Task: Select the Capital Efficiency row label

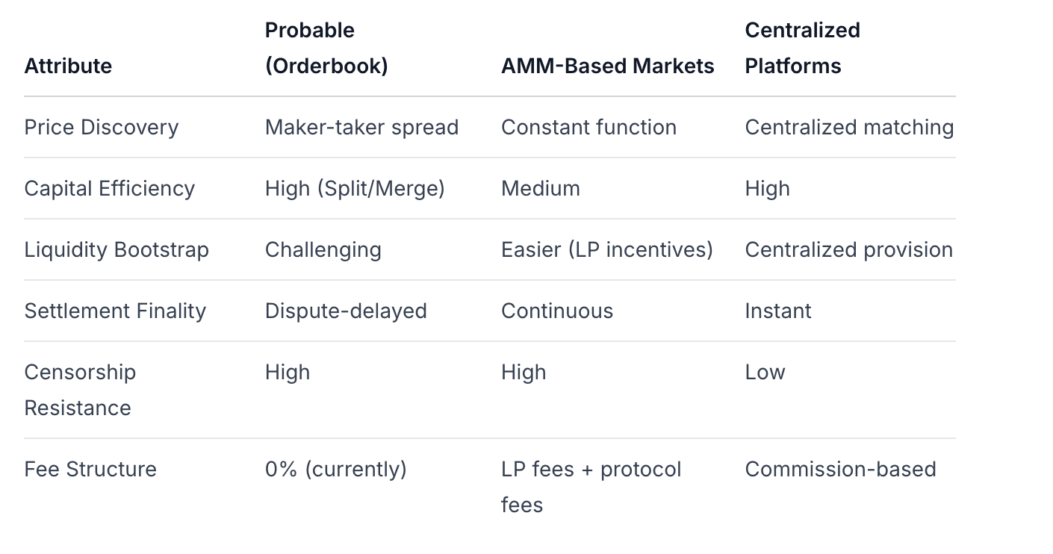Action: pos(109,188)
